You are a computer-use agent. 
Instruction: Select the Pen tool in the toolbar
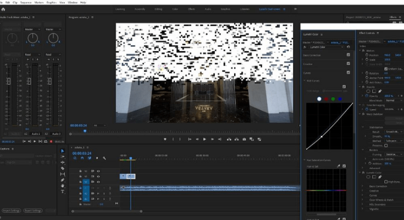click(x=62, y=180)
